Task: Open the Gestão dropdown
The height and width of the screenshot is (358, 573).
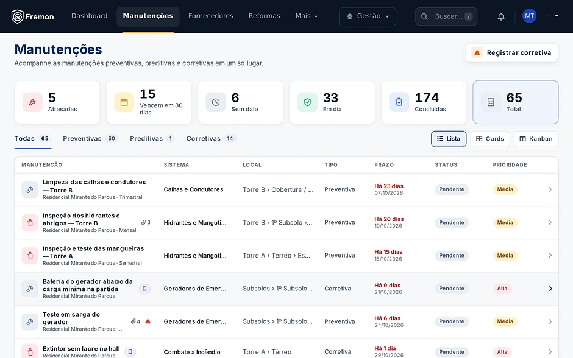Action: click(x=367, y=16)
